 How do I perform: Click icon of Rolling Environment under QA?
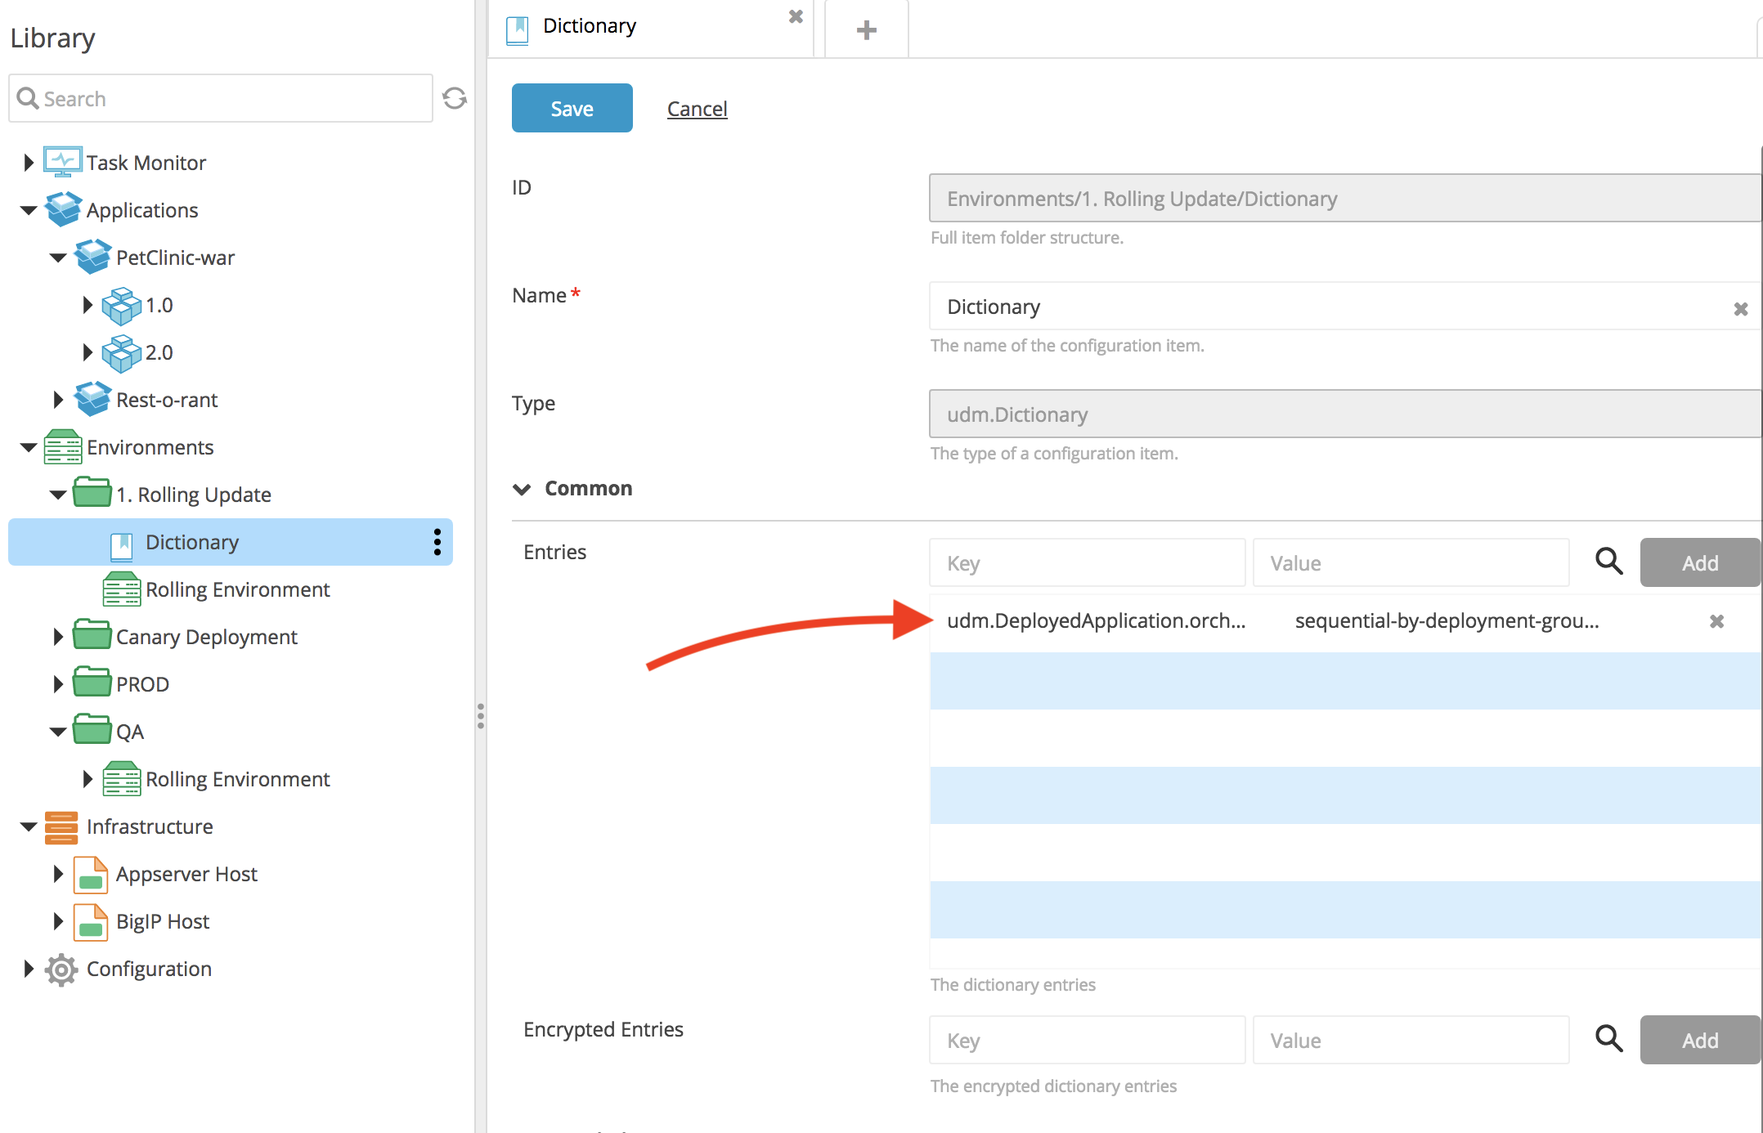tap(122, 778)
